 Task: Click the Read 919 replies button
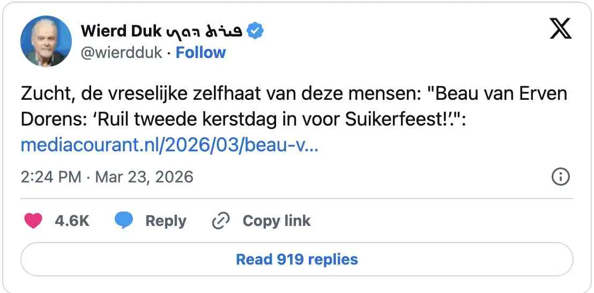pos(296,260)
